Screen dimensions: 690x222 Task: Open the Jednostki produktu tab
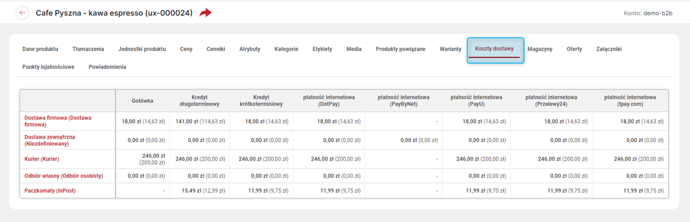click(x=142, y=49)
